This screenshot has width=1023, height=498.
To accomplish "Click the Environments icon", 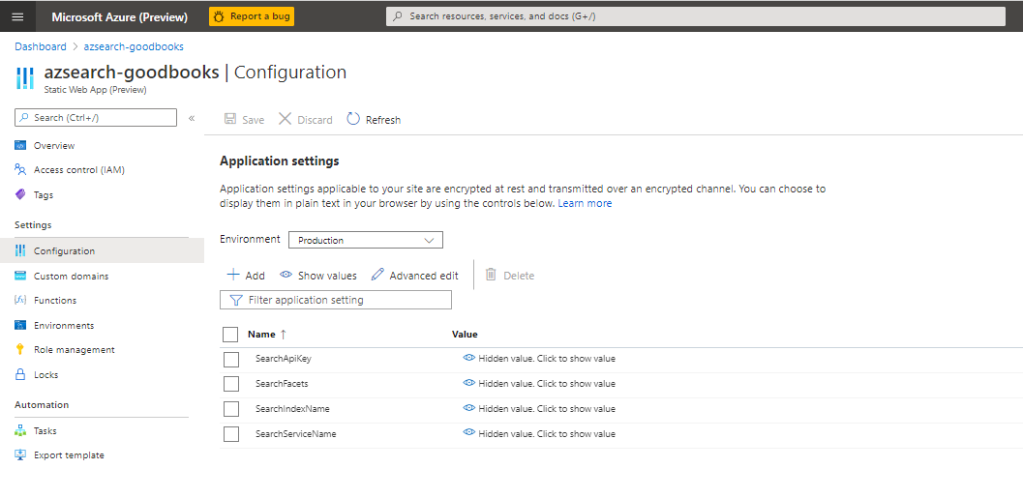I will [20, 325].
